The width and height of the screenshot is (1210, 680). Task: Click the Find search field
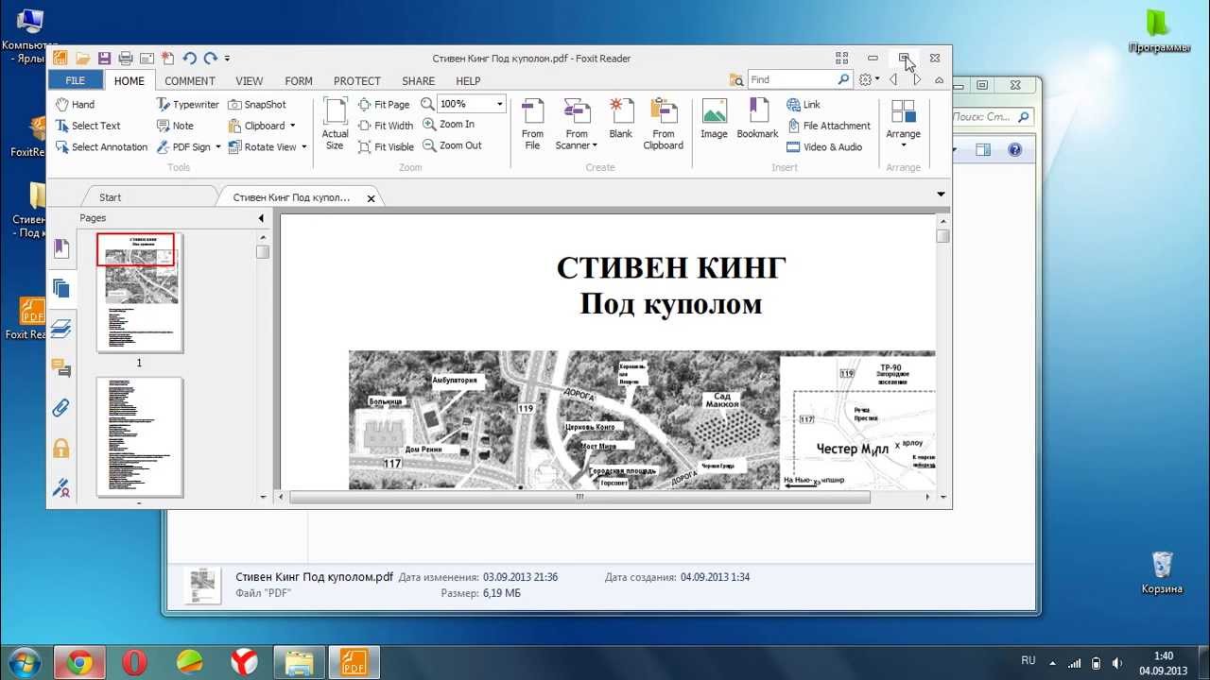(x=792, y=80)
